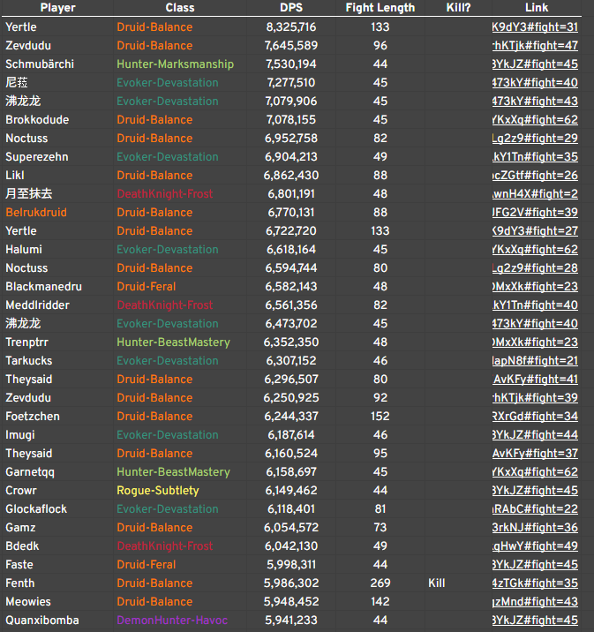Screen dimensions: 594x632
Task: Follow the wnH4X#fight=2 link
Action: click(x=535, y=194)
